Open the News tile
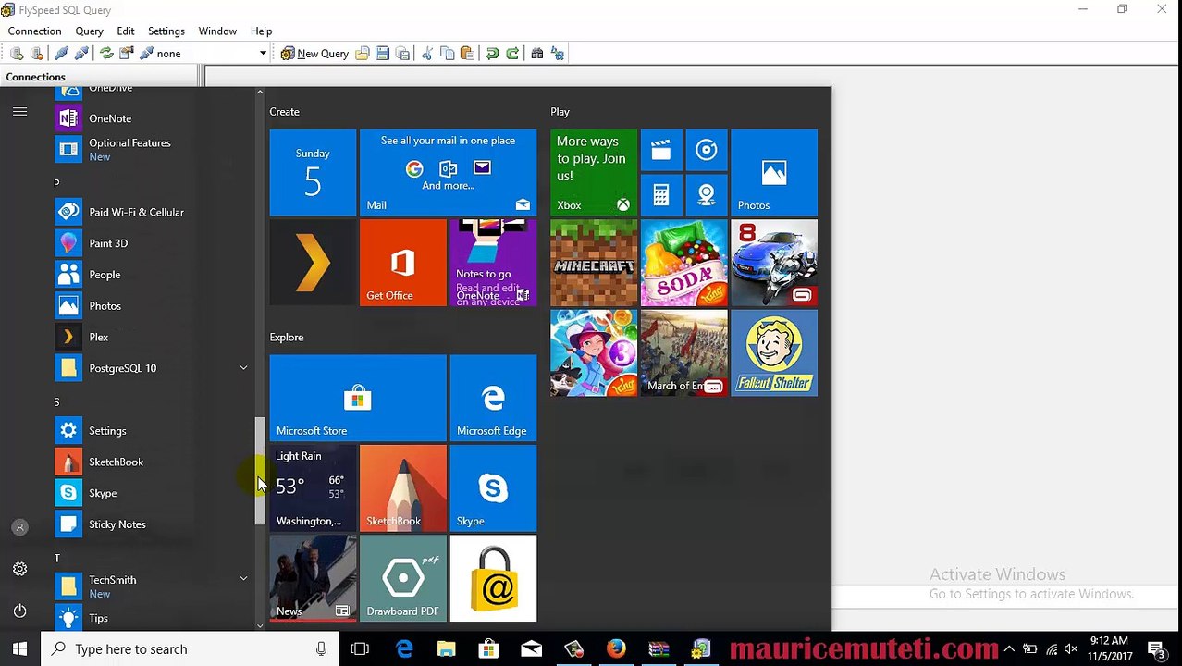The width and height of the screenshot is (1182, 666). click(313, 578)
